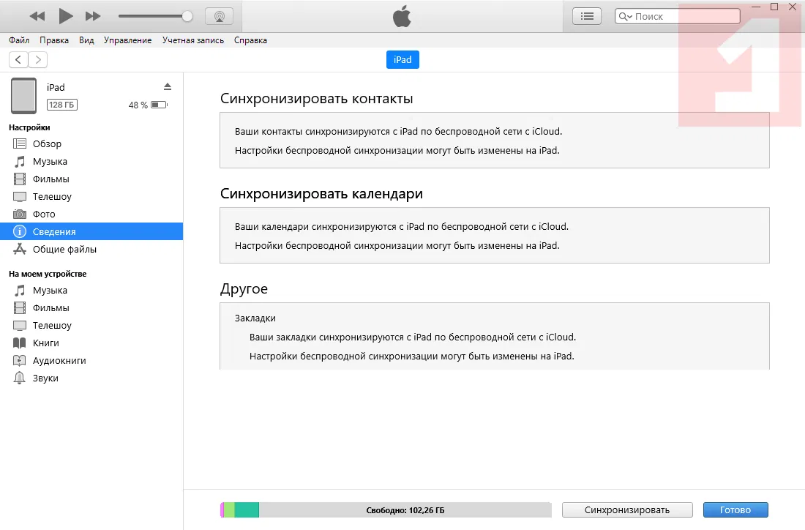Open the Музыка item under Настройки
805x530 pixels.
pyautogui.click(x=50, y=162)
